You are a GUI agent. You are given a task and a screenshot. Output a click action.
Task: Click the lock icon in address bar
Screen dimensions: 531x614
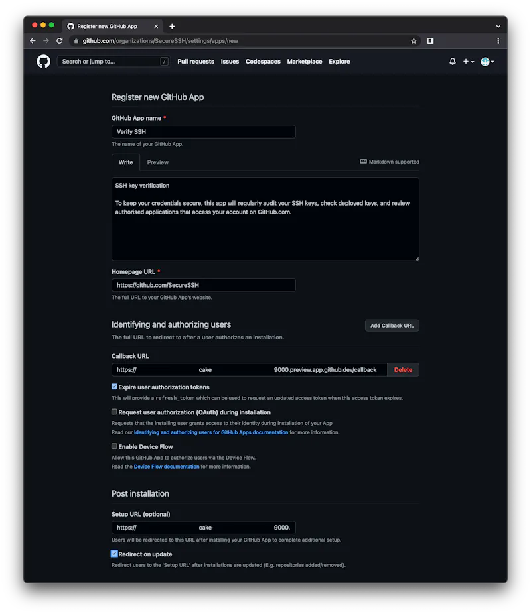point(76,40)
